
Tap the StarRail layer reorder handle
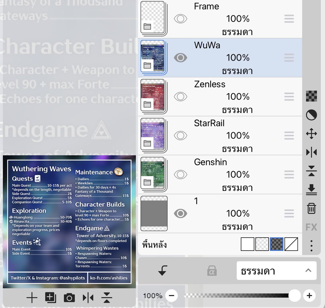tap(289, 136)
